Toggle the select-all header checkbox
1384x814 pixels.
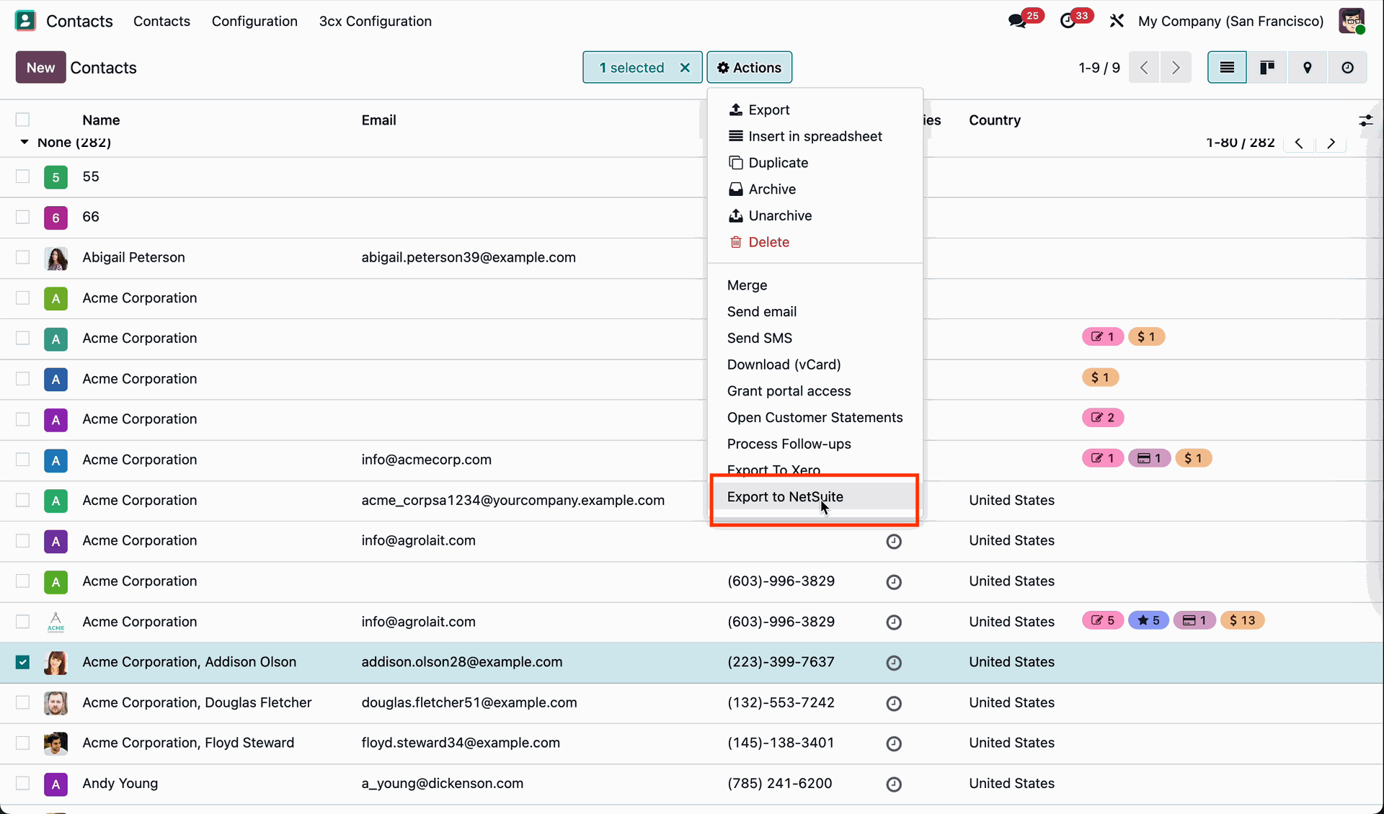pos(22,120)
